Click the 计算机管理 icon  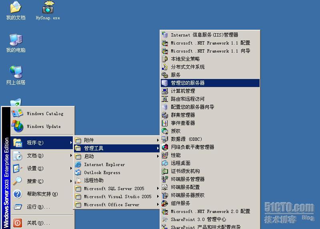click(165, 91)
